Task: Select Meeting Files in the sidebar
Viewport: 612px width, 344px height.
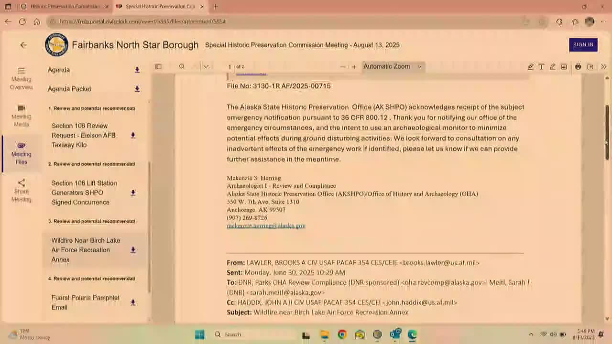Action: pyautogui.click(x=21, y=153)
